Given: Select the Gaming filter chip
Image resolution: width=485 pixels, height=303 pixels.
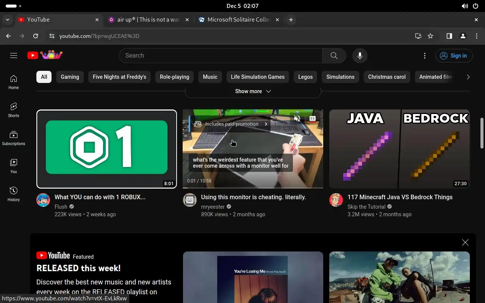Looking at the screenshot, I should point(70,77).
